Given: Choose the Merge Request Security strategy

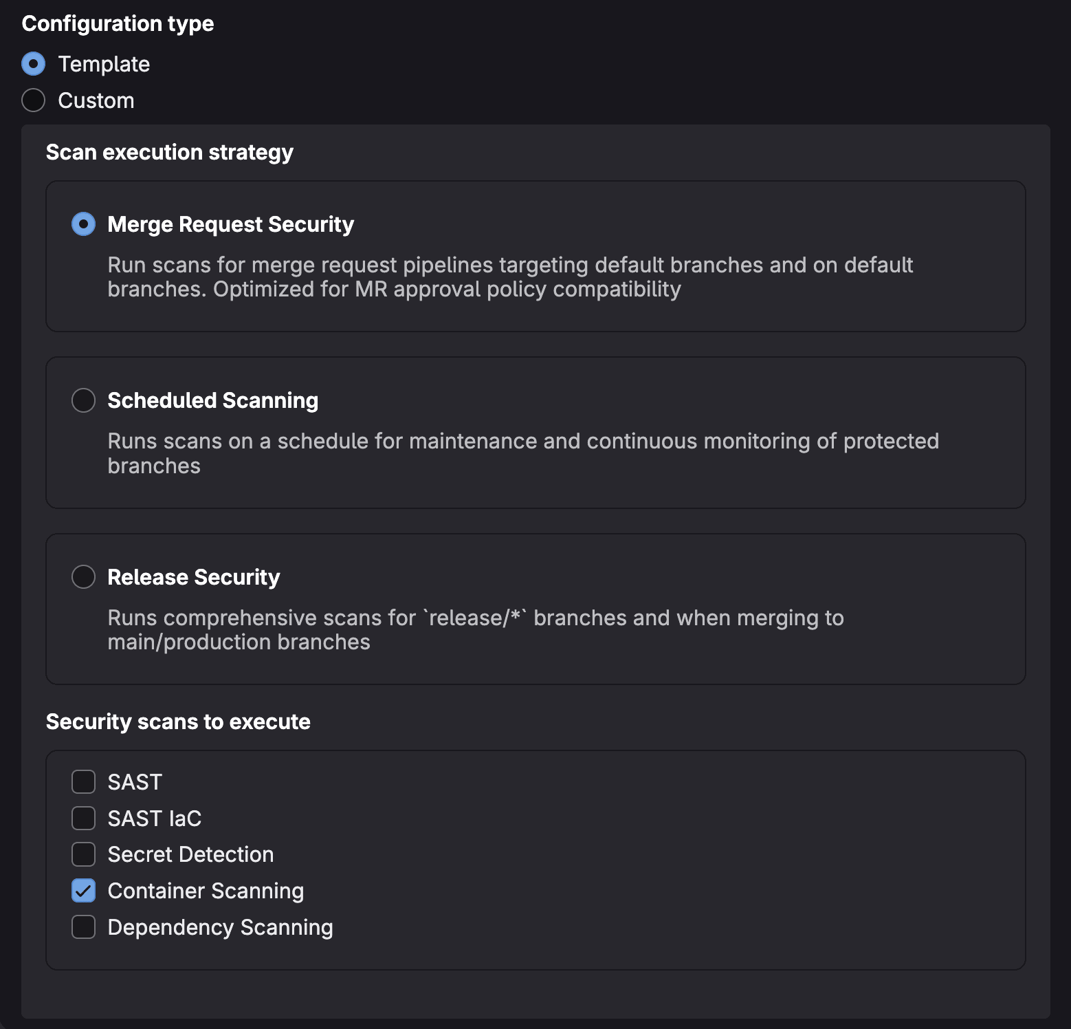Looking at the screenshot, I should click(x=83, y=224).
